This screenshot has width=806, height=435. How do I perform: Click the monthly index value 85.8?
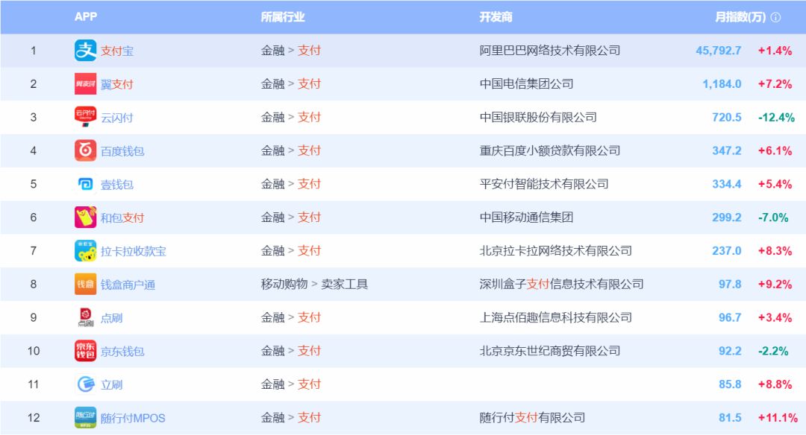(730, 384)
